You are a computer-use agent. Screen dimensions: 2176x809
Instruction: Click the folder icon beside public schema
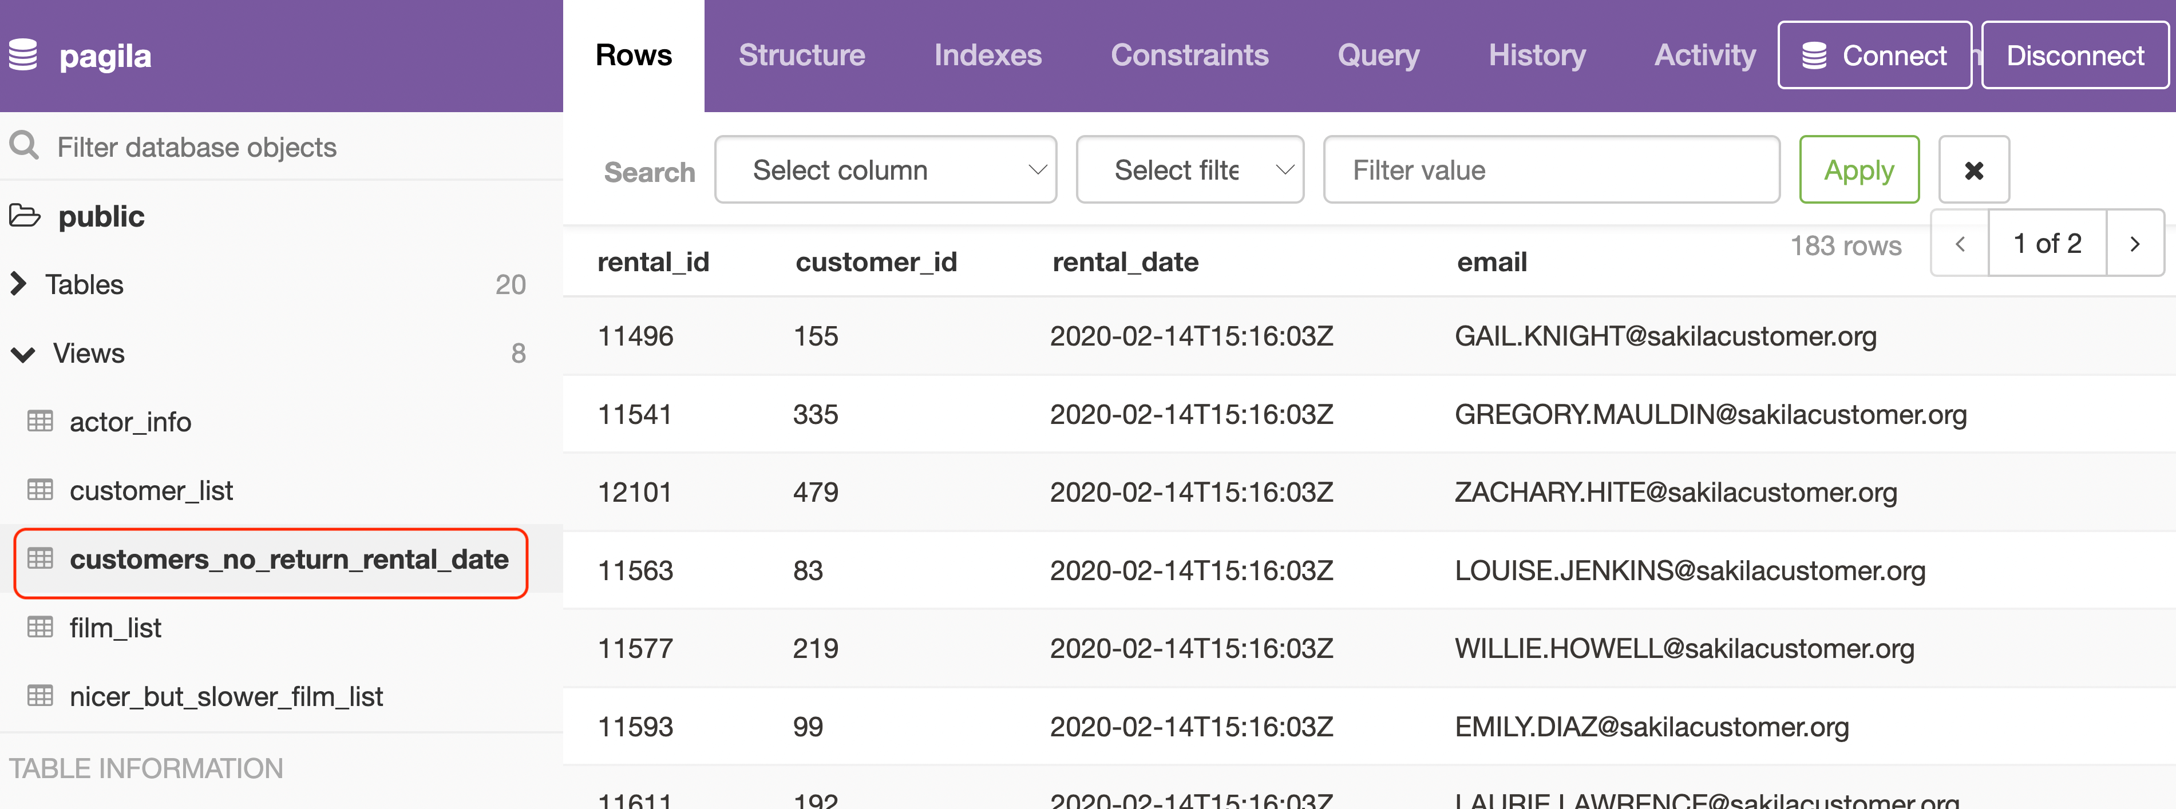click(x=25, y=216)
